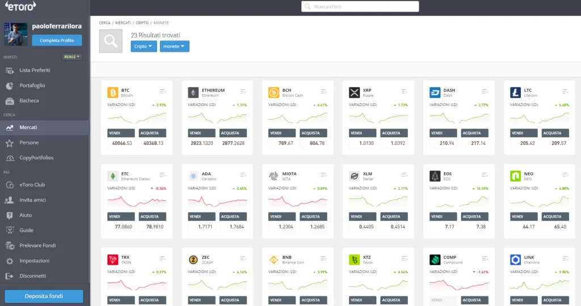
Task: Click VENDI on the EOS card
Action: (443, 216)
